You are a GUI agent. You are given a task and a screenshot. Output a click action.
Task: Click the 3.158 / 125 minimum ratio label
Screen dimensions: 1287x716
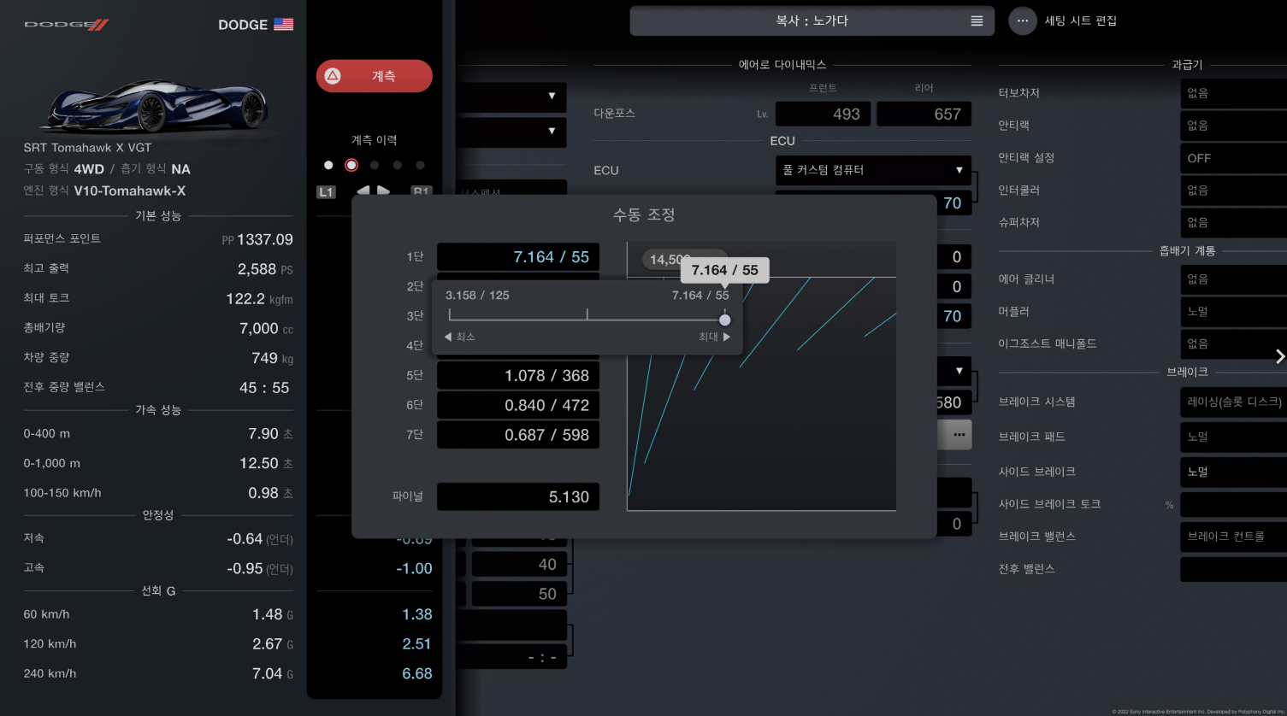(477, 295)
